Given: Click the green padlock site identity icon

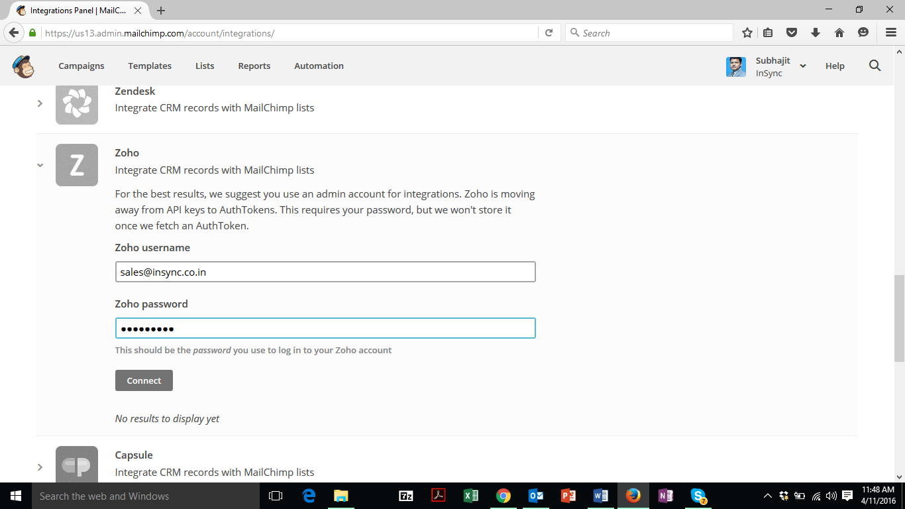Looking at the screenshot, I should (32, 32).
